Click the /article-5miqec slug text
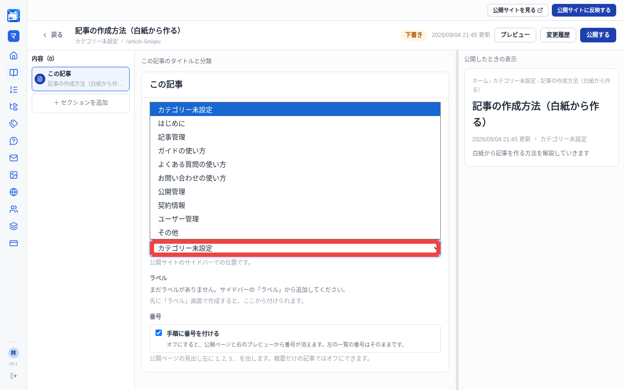624x390 pixels. pyautogui.click(x=144, y=41)
